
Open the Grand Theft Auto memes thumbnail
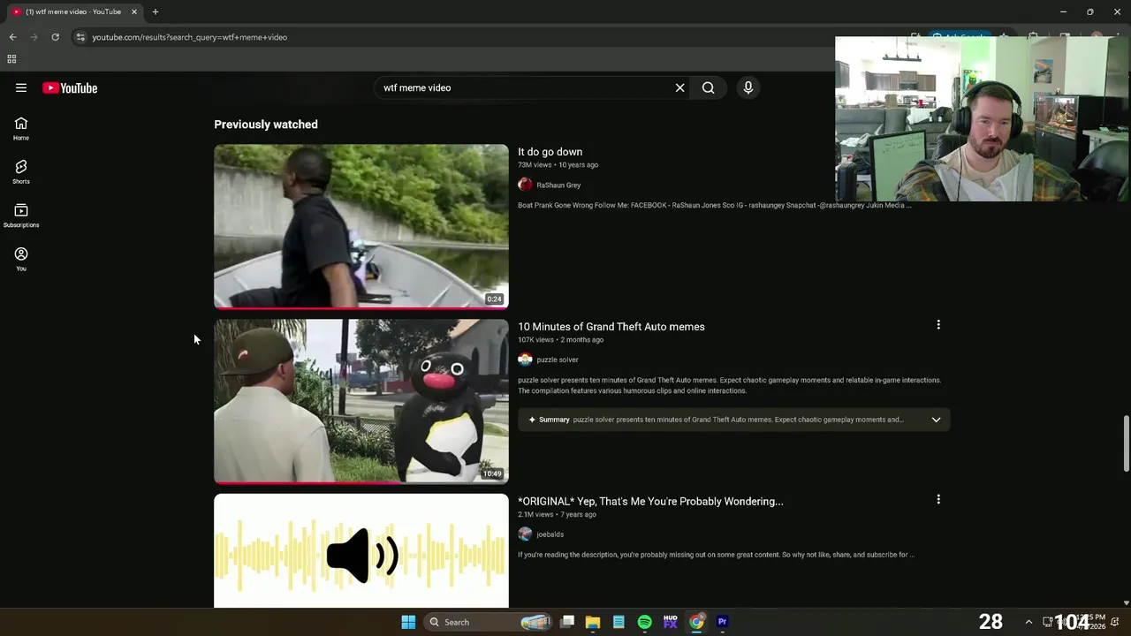pyautogui.click(x=361, y=401)
